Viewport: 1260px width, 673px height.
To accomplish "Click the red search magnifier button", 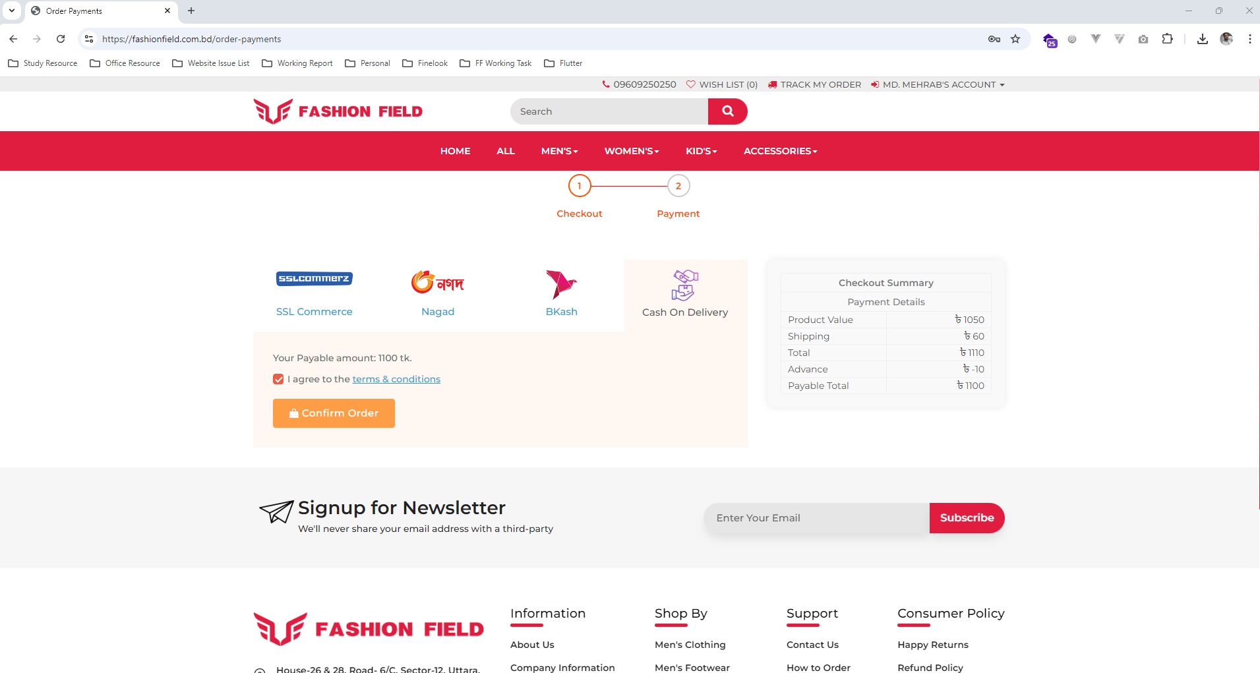I will pyautogui.click(x=727, y=111).
